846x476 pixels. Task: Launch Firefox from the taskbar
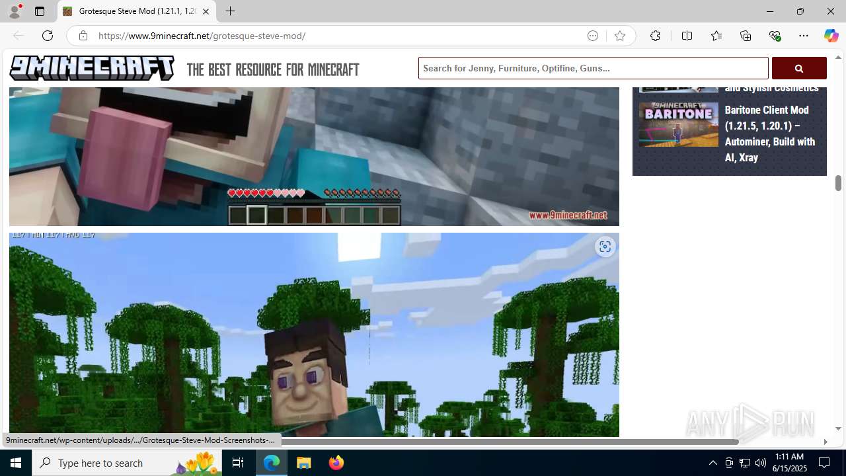pos(336,463)
